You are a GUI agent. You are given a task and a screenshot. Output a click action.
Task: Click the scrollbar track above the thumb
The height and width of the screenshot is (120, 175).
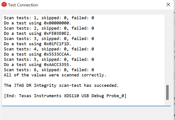[167, 49]
